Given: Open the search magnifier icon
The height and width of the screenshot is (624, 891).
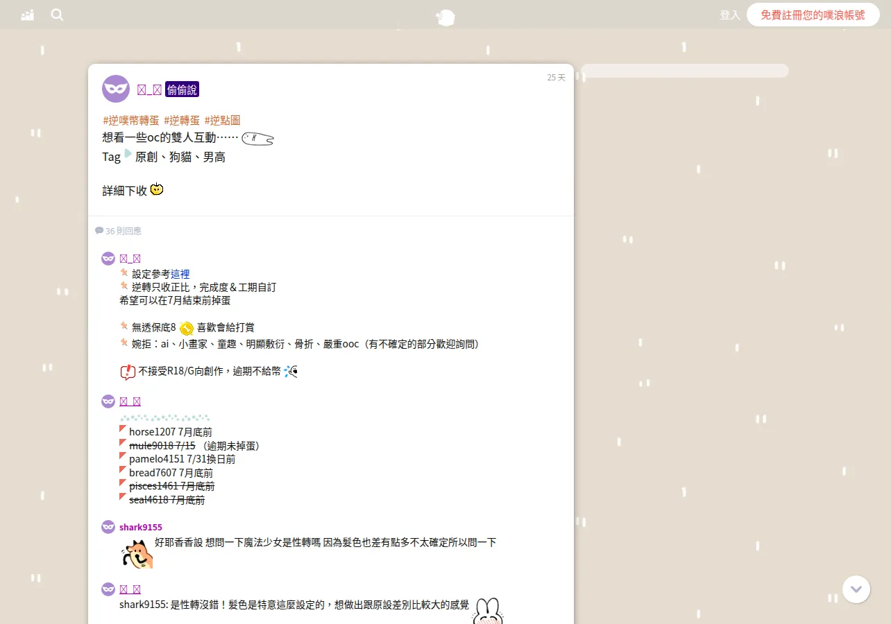Looking at the screenshot, I should tap(57, 15).
